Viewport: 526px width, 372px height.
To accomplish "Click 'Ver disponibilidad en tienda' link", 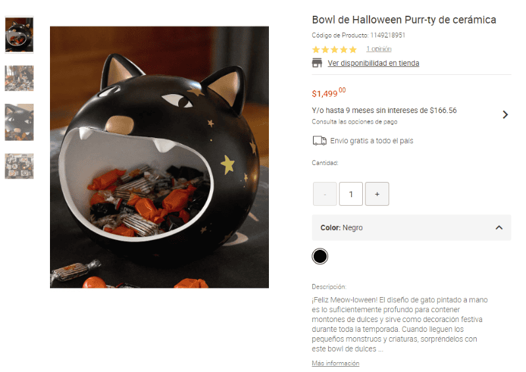I will click(373, 63).
